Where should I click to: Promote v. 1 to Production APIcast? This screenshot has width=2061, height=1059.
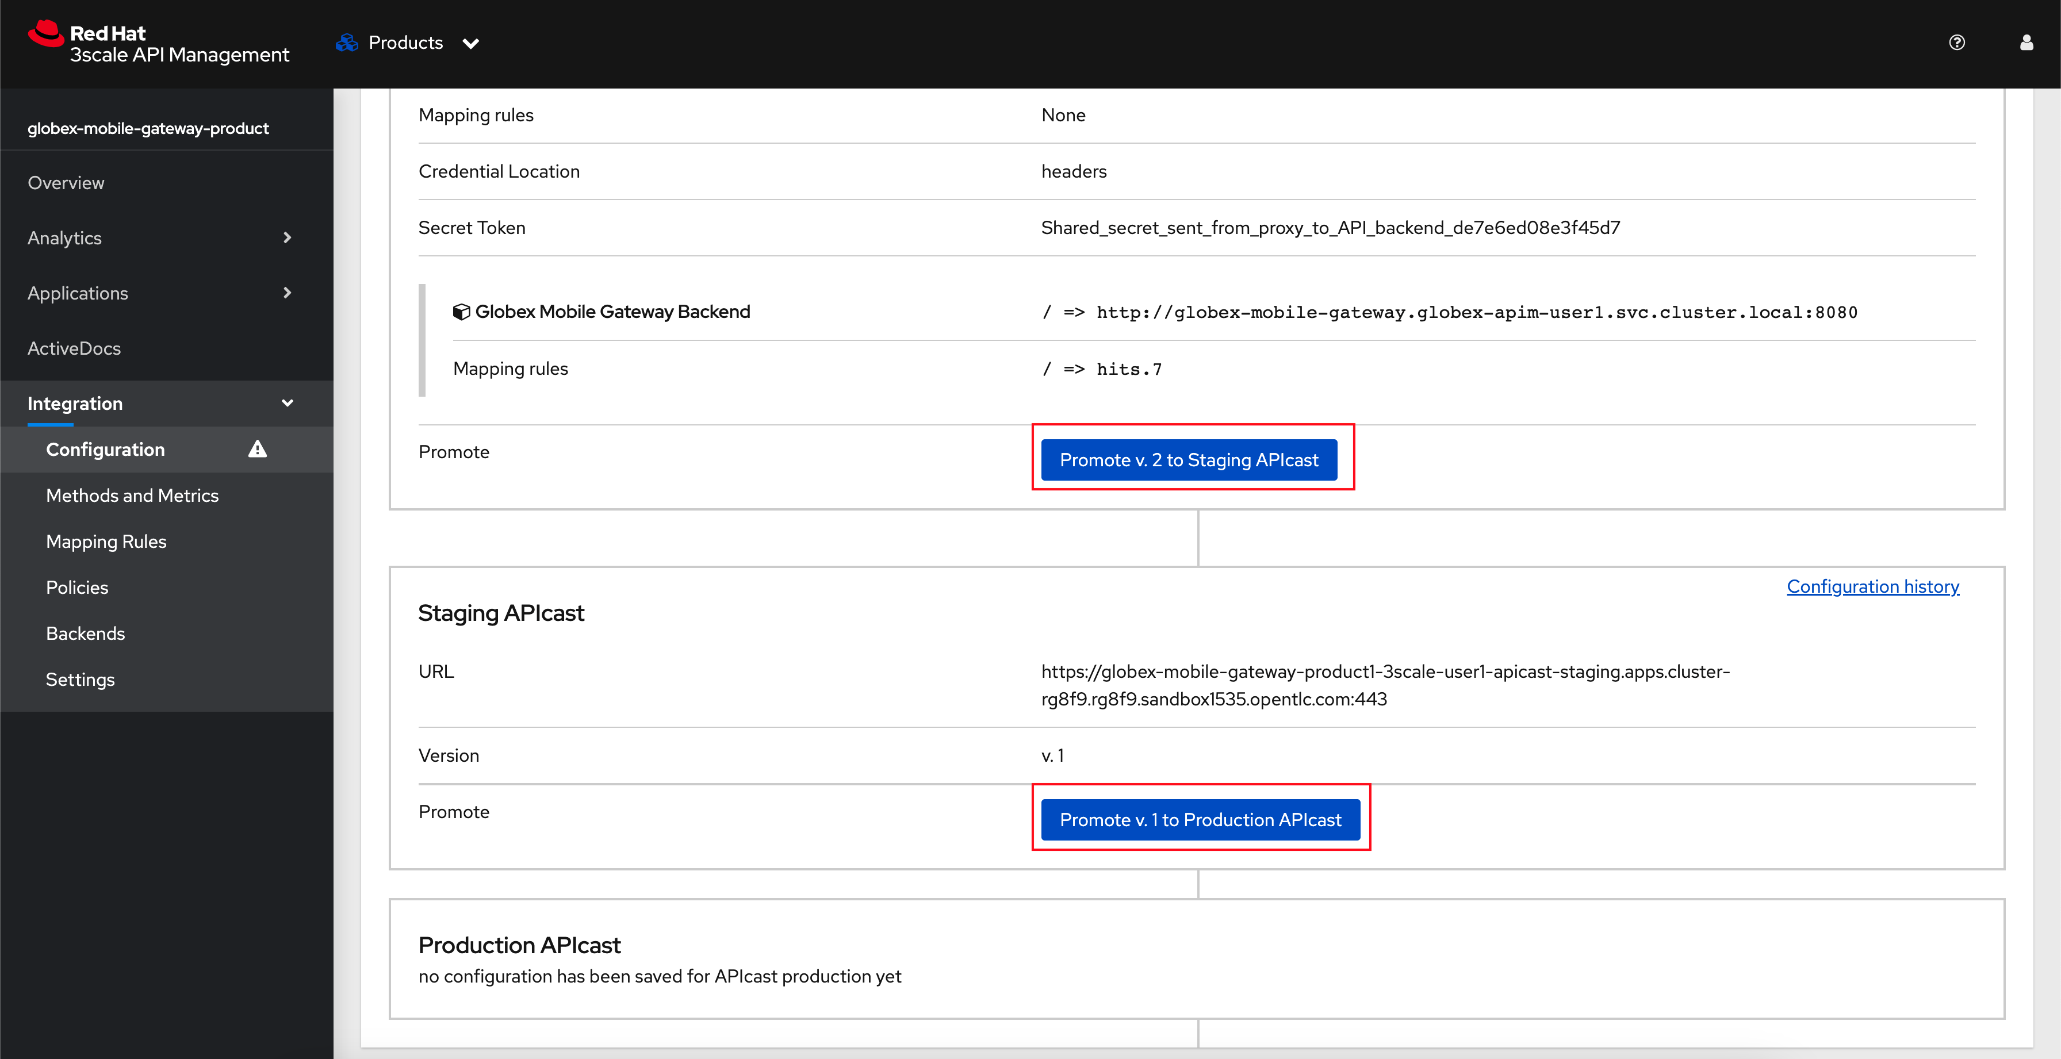tap(1200, 820)
